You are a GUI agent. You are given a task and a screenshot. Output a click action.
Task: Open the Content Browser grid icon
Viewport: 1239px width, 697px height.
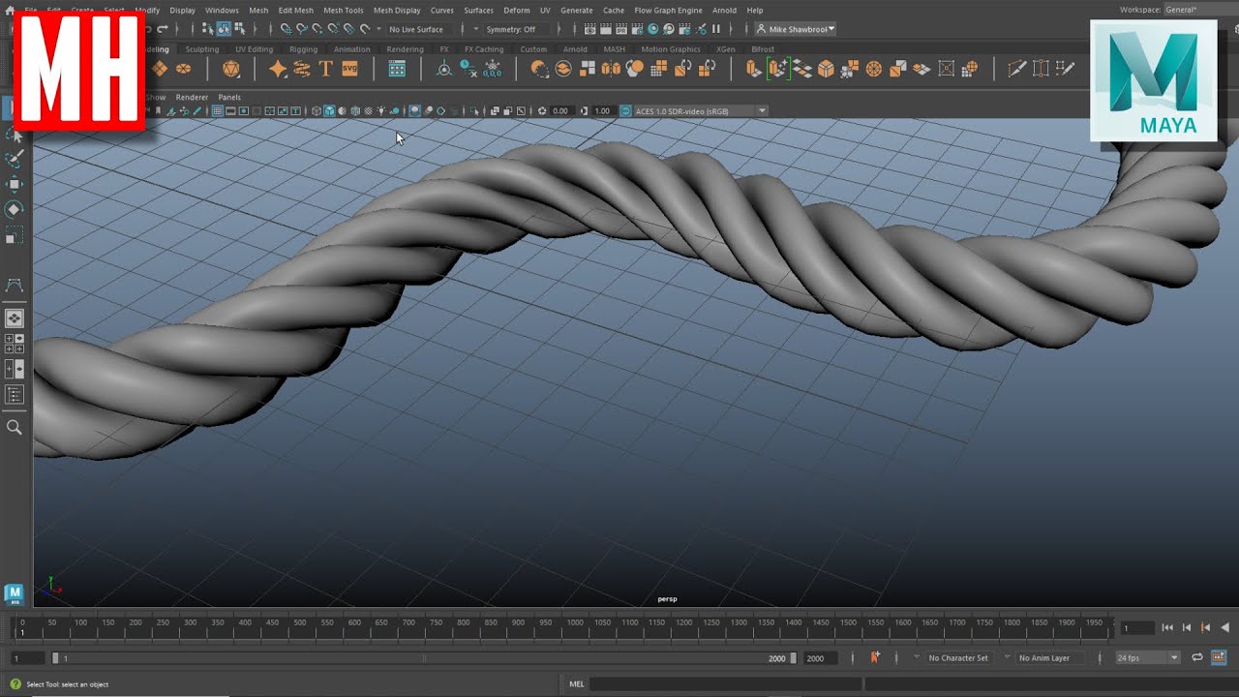click(x=397, y=68)
